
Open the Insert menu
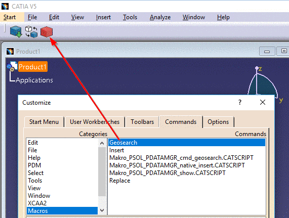pos(103,17)
